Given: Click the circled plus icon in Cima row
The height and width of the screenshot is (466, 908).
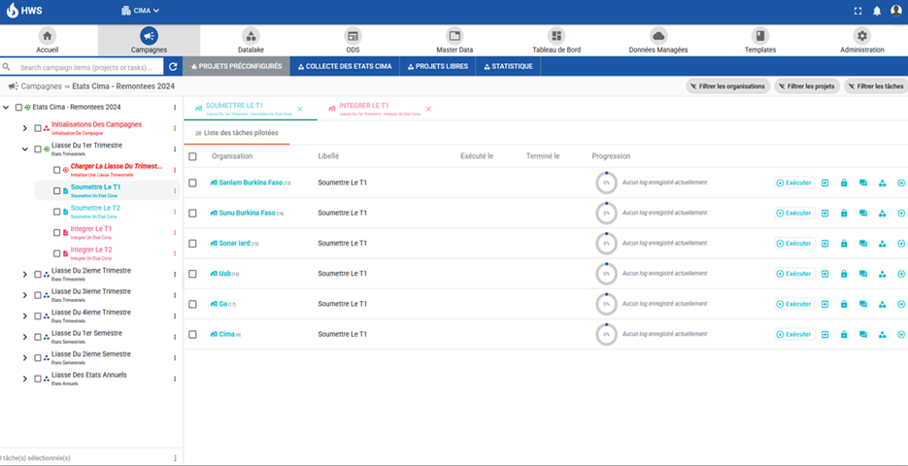Looking at the screenshot, I should 901,334.
